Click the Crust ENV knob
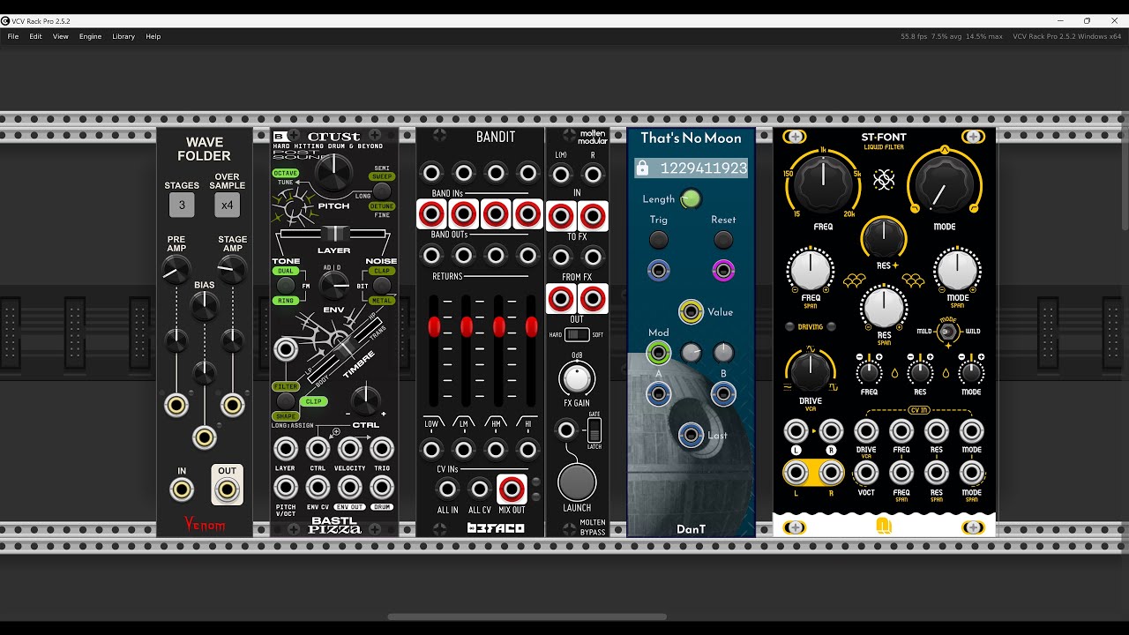Screen dimensions: 1129x635 pos(333,285)
